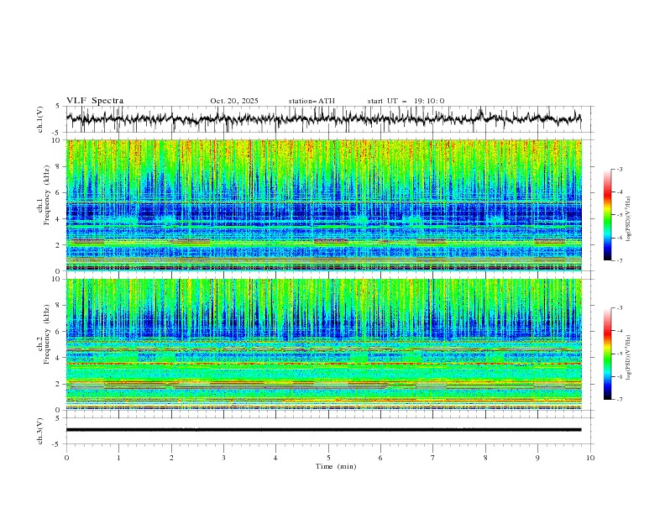Viewport: 665px width, 514px height.
Task: Click the ch.1 color bar
Action: (x=607, y=215)
